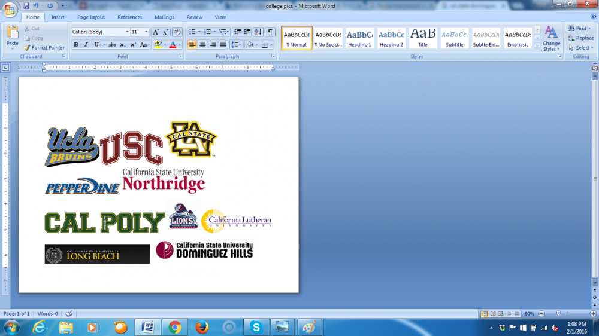Open the font size dropdown
Screen dimensions: 599x336
pyautogui.click(x=146, y=32)
